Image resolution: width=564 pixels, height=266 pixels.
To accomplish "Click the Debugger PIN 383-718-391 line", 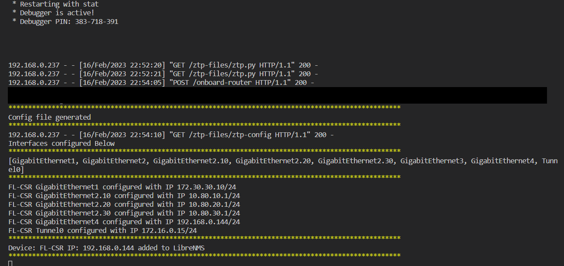I will point(69,21).
